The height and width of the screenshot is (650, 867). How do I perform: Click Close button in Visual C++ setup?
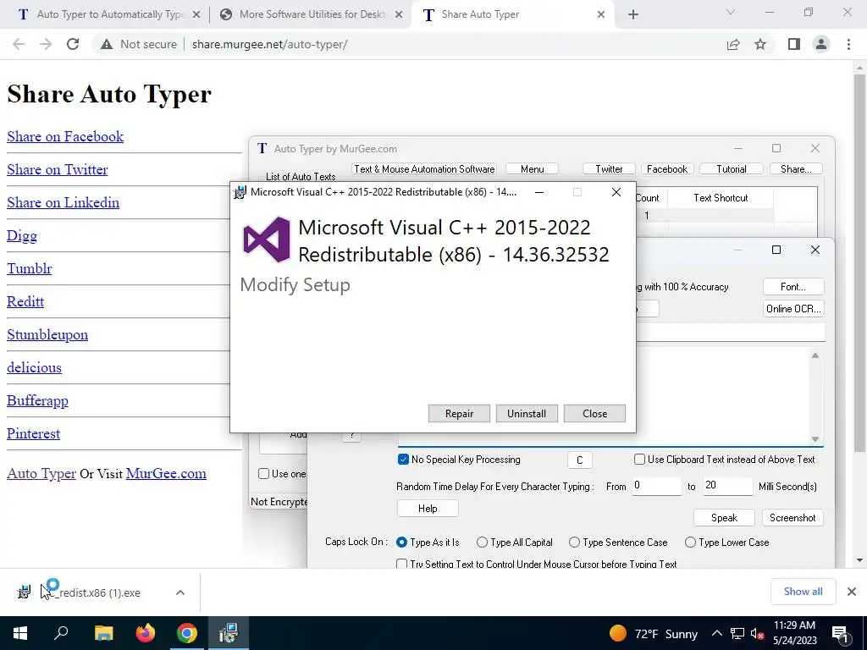point(594,413)
